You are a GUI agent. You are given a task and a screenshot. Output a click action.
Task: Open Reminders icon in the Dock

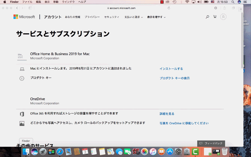coord(93,151)
